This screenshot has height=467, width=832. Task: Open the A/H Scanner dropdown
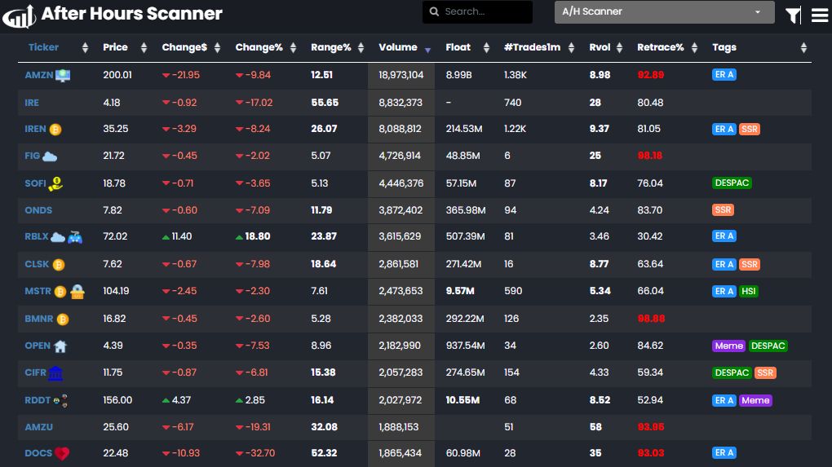pyautogui.click(x=664, y=11)
